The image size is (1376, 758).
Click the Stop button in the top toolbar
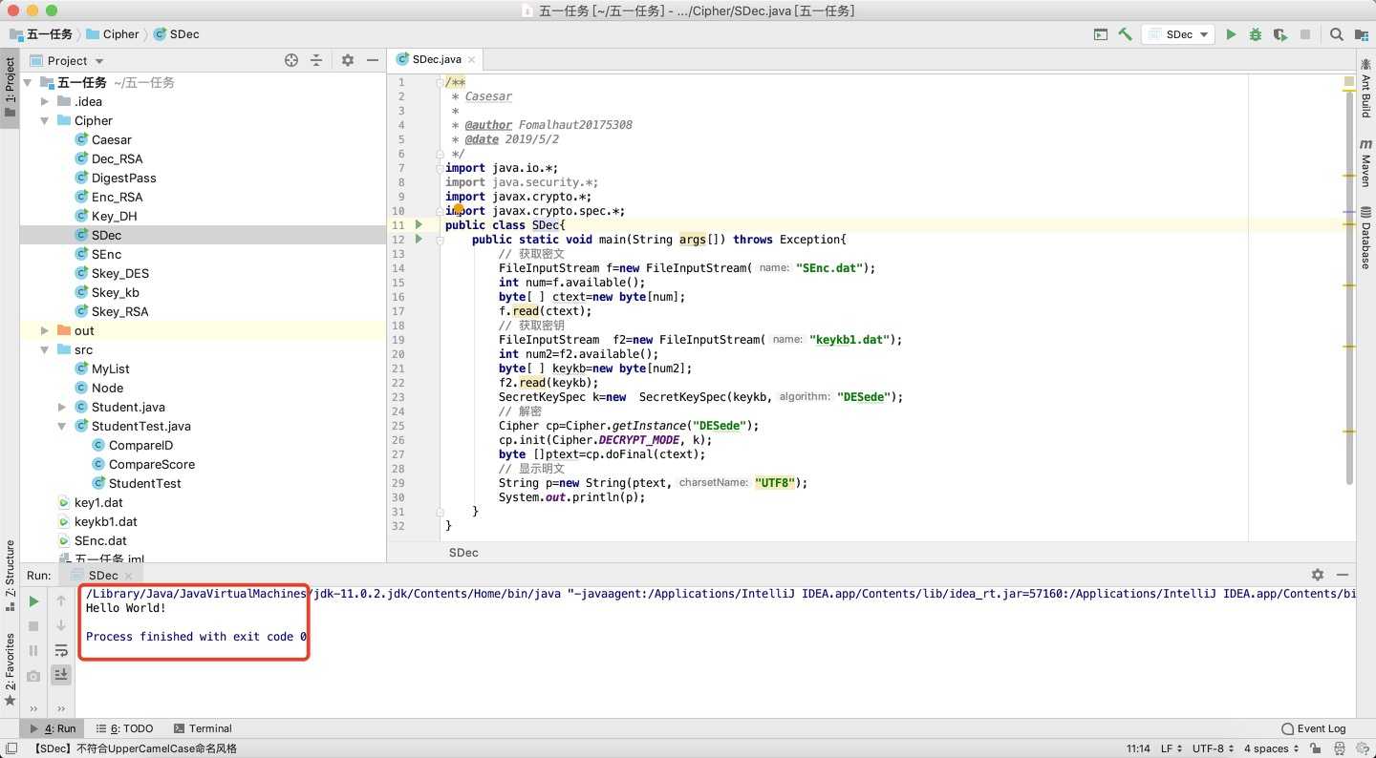coord(1305,34)
